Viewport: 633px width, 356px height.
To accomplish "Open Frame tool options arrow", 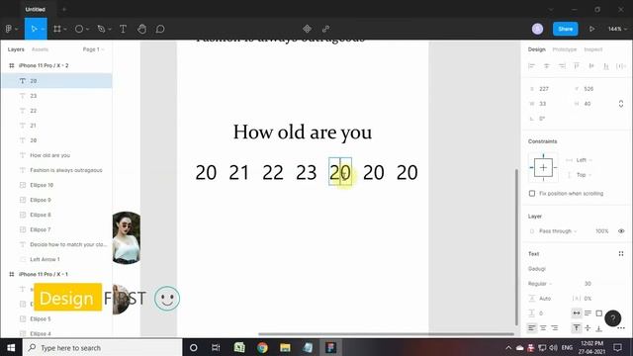I will pos(65,29).
